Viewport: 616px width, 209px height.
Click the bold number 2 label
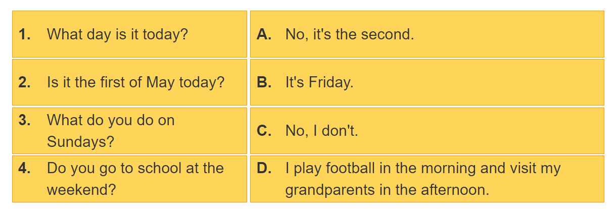pyautogui.click(x=24, y=82)
